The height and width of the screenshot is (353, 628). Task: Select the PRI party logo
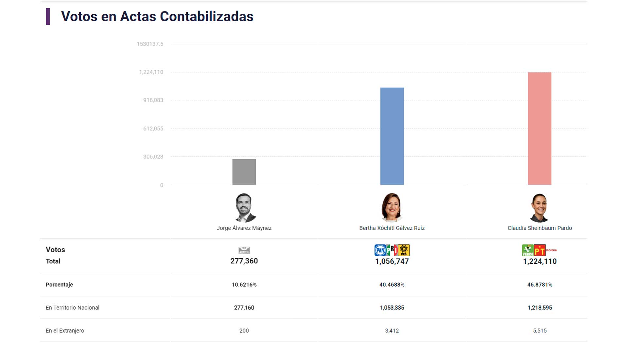[x=392, y=250]
